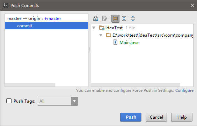This screenshot has width=197, height=126.
Task: Click the file tree horizontal scrollbar
Action: [x=136, y=85]
